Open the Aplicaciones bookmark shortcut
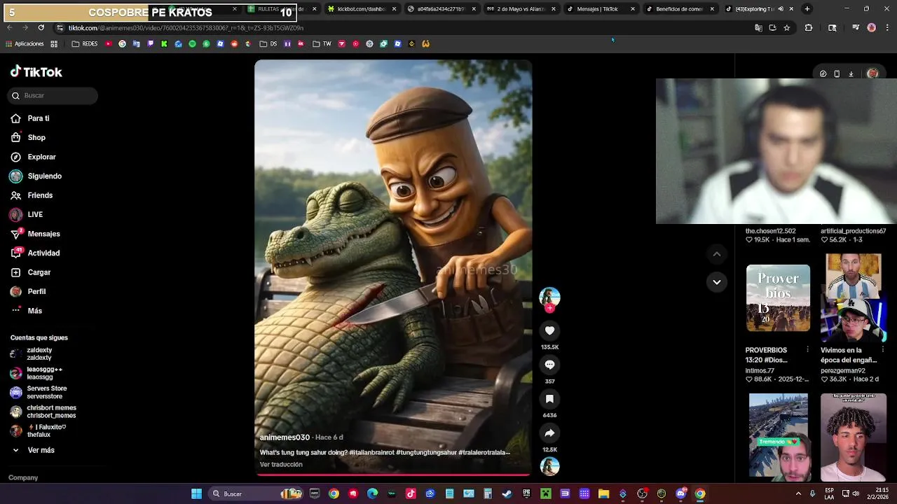 25,44
